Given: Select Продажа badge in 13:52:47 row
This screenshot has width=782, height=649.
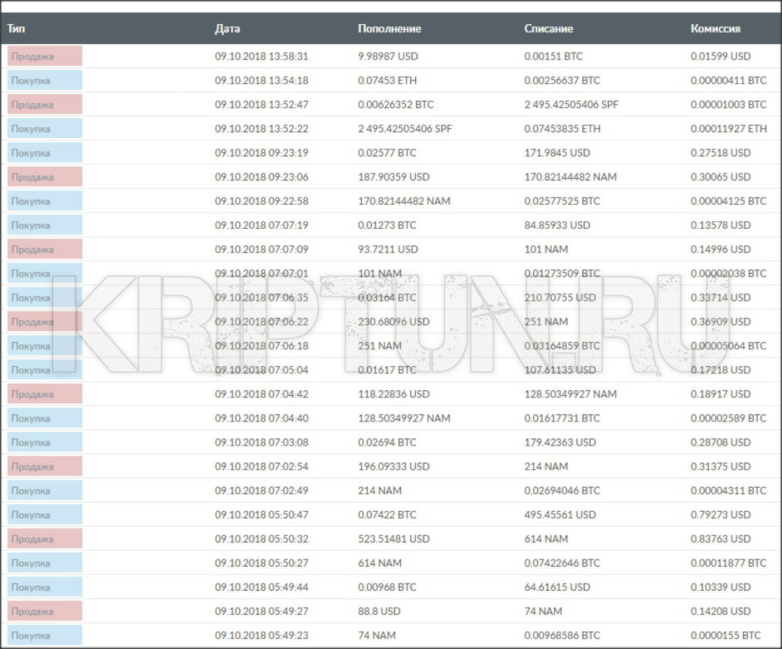Looking at the screenshot, I should (45, 104).
